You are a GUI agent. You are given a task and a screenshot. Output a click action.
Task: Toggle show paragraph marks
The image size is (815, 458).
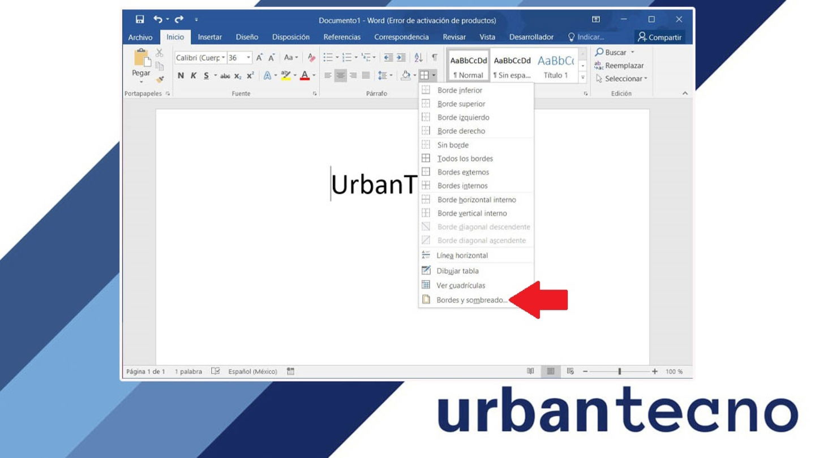click(435, 58)
